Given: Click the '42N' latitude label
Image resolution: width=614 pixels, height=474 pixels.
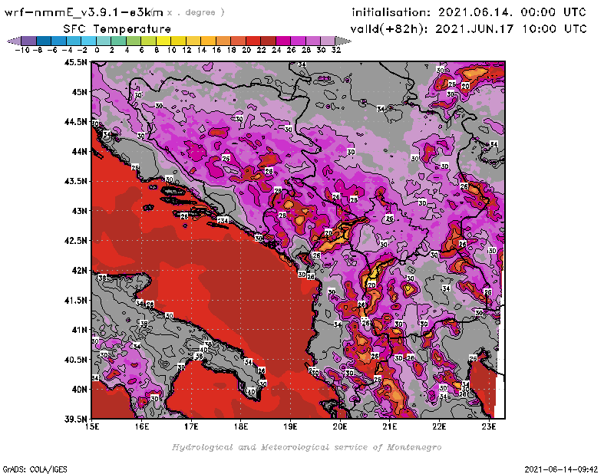Looking at the screenshot, I should 80,271.
